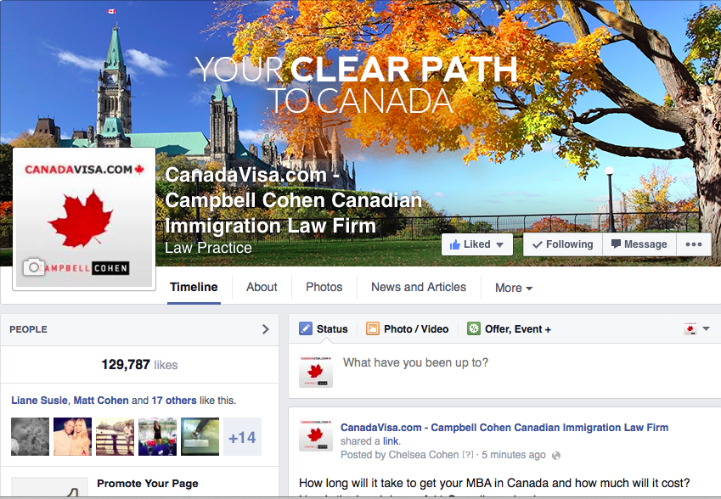Click the globe privacy icon on post
The image size is (721, 499).
[556, 456]
